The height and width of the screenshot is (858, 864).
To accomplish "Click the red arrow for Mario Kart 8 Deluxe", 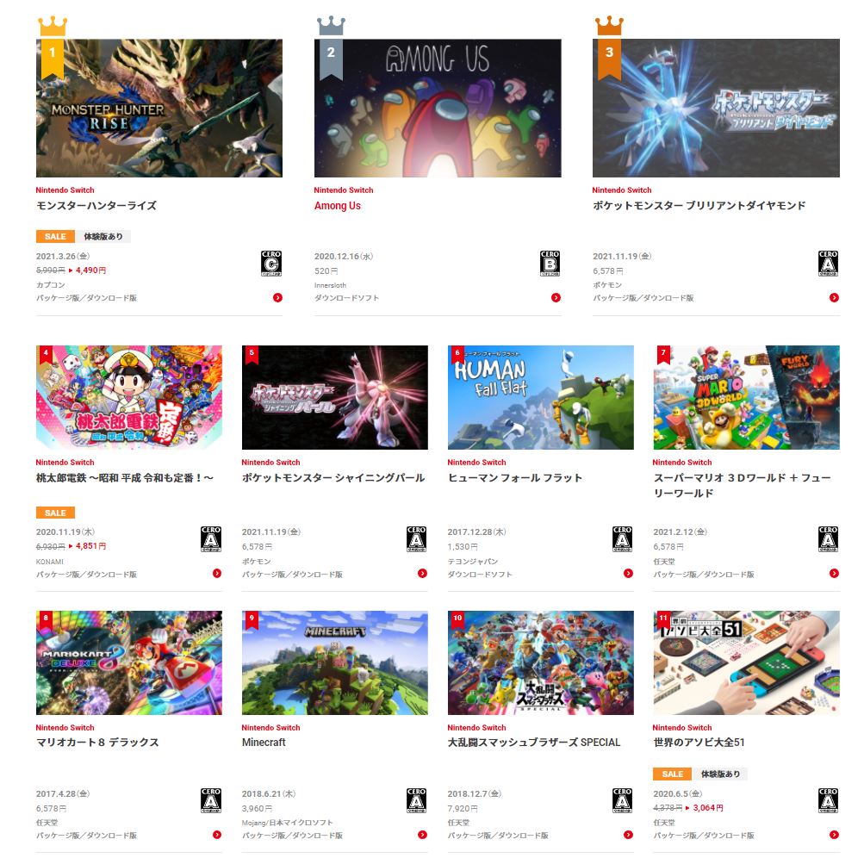I will point(217,834).
